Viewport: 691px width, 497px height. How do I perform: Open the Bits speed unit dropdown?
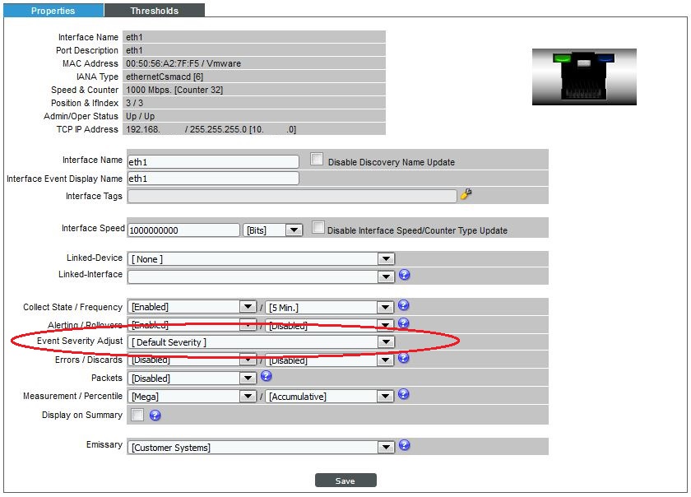tap(272, 230)
